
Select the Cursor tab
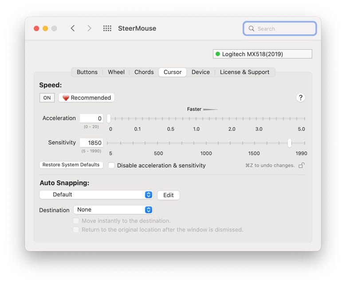point(173,72)
